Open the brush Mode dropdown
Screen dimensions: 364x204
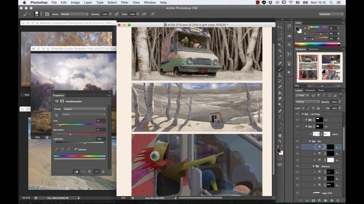click(x=75, y=14)
